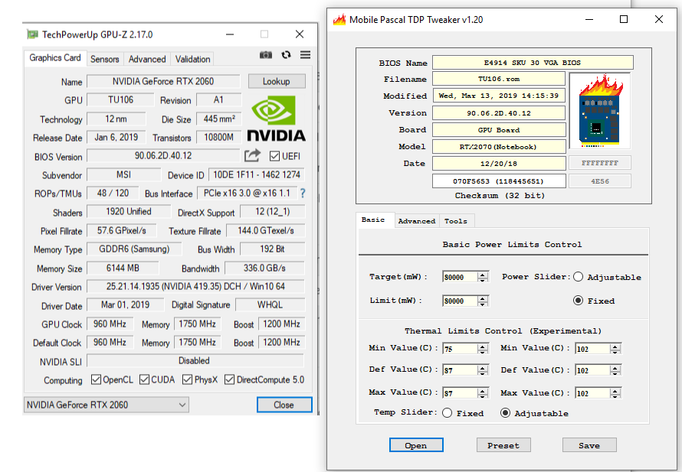
Task: Click the NVIDIA logo in GPU-Z
Action: click(277, 119)
